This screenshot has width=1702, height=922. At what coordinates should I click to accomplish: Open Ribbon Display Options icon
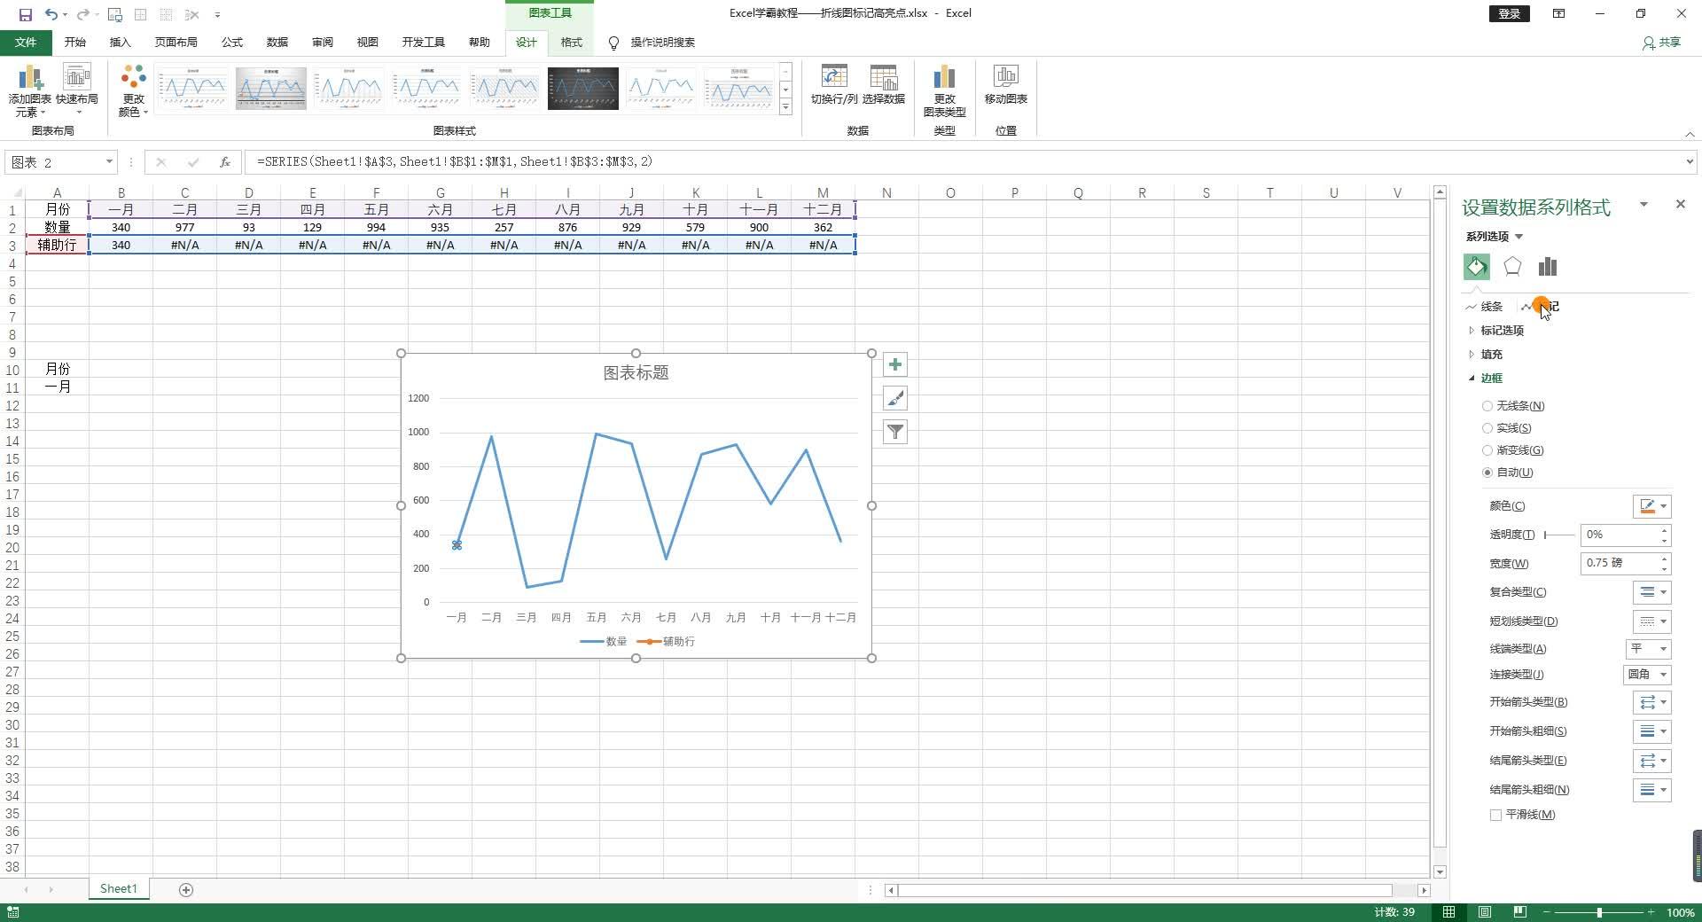(x=1558, y=14)
